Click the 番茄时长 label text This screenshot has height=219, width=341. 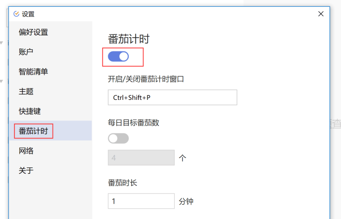122,183
